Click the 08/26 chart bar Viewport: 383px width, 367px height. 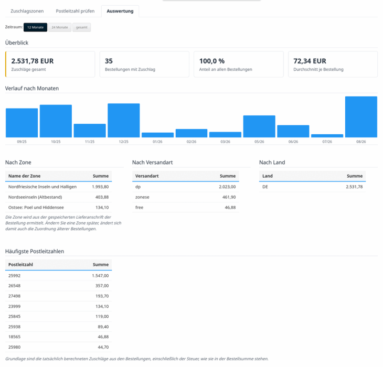tap(361, 117)
